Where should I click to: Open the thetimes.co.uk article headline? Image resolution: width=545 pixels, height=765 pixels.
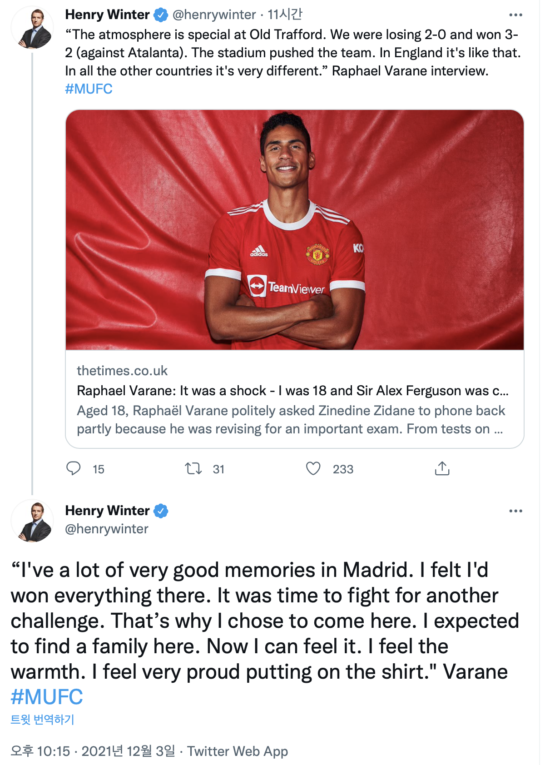coord(292,391)
